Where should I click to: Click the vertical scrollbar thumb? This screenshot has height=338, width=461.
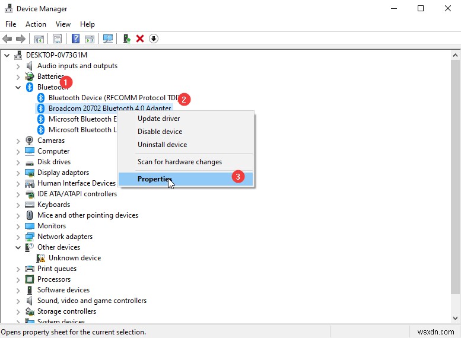(455, 177)
